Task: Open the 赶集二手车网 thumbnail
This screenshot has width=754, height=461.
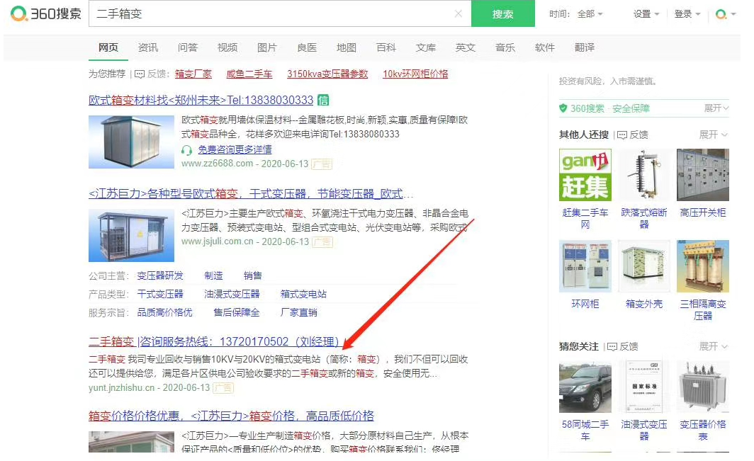Action: click(x=585, y=174)
